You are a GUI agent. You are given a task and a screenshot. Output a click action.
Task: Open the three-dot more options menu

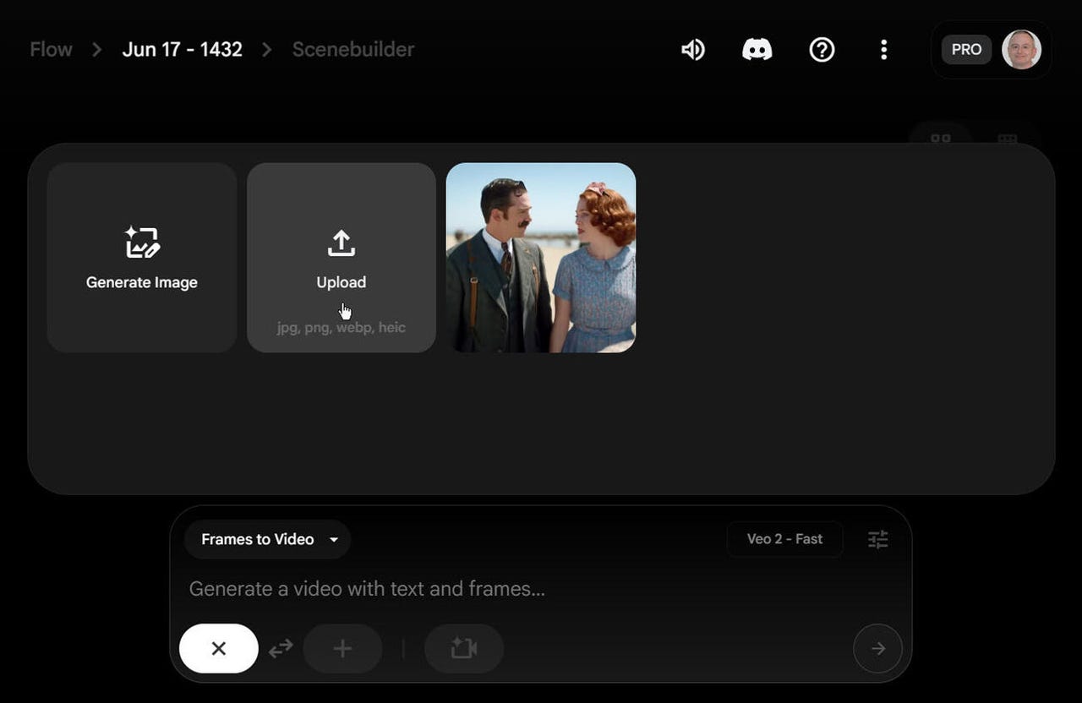pos(883,50)
